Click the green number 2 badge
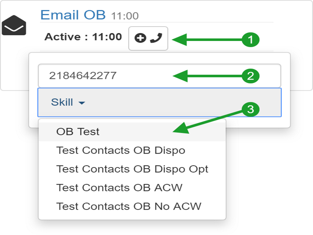This screenshot has height=235, width=313. coord(250,76)
